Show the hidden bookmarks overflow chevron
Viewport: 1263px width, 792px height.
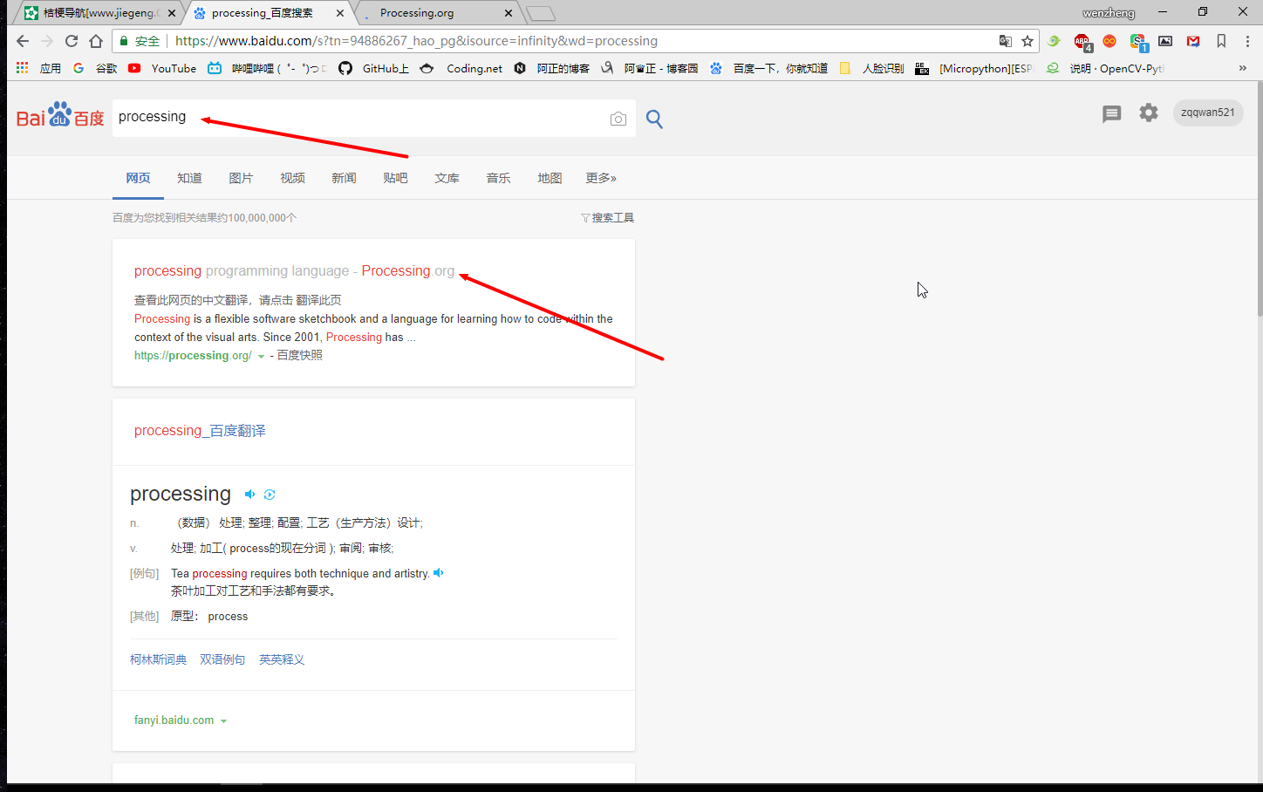(x=1243, y=68)
